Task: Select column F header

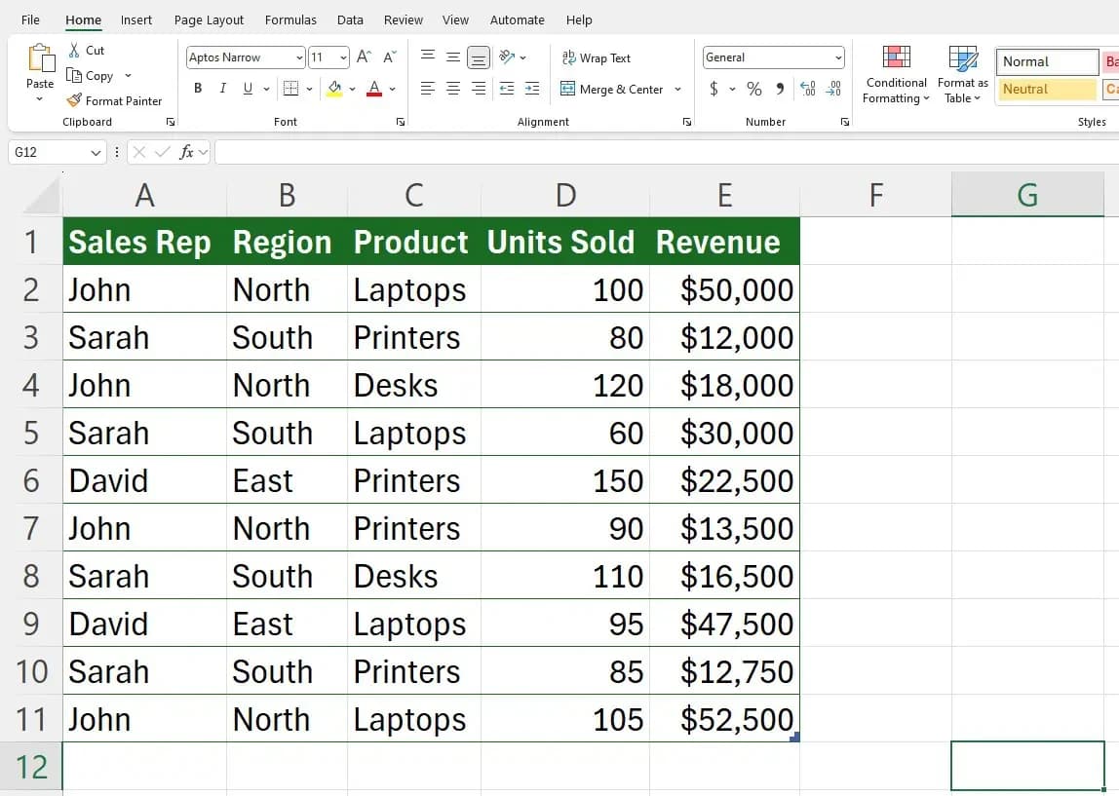Action: 875,196
